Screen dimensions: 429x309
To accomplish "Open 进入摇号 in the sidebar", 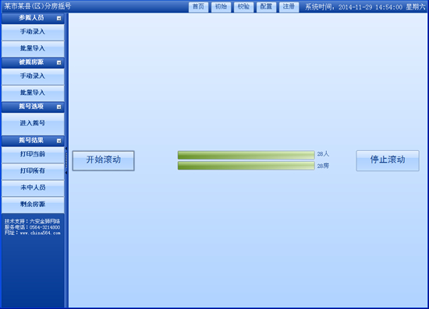I will pos(33,124).
